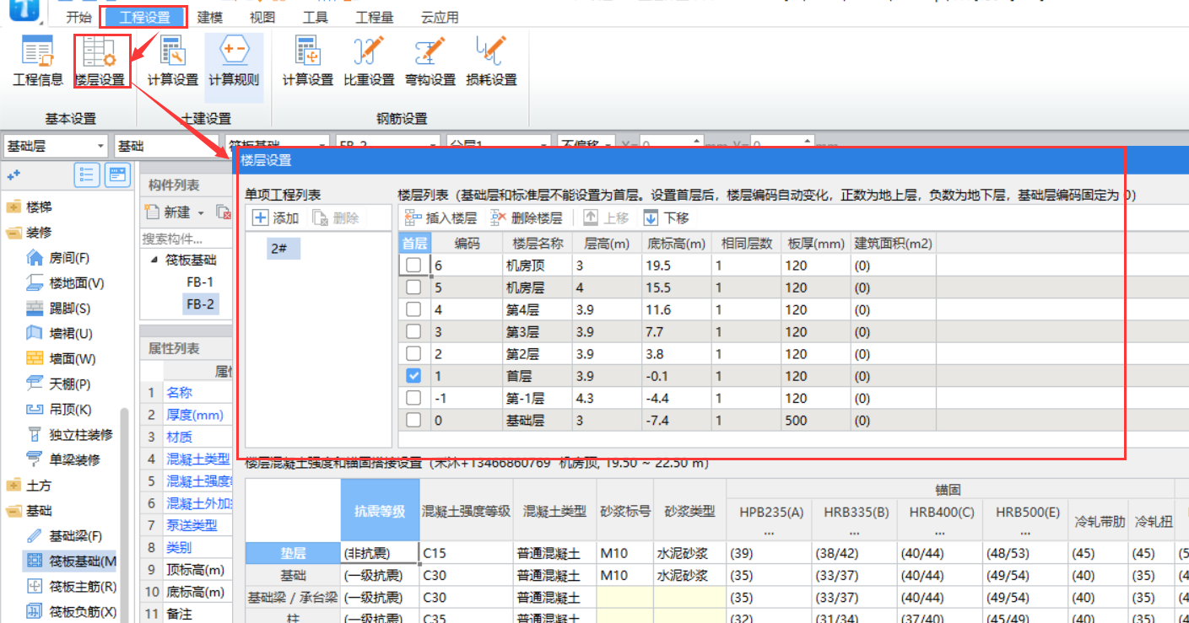
Task: Select component FB-1 in the list
Action: tap(200, 282)
